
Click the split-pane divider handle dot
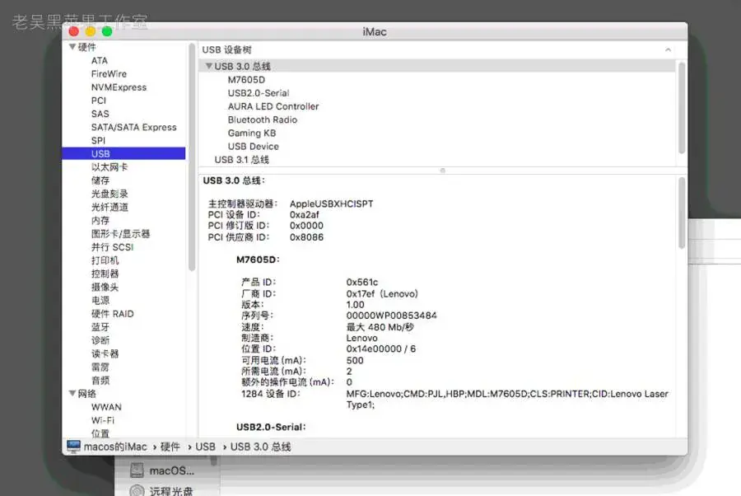click(x=443, y=171)
